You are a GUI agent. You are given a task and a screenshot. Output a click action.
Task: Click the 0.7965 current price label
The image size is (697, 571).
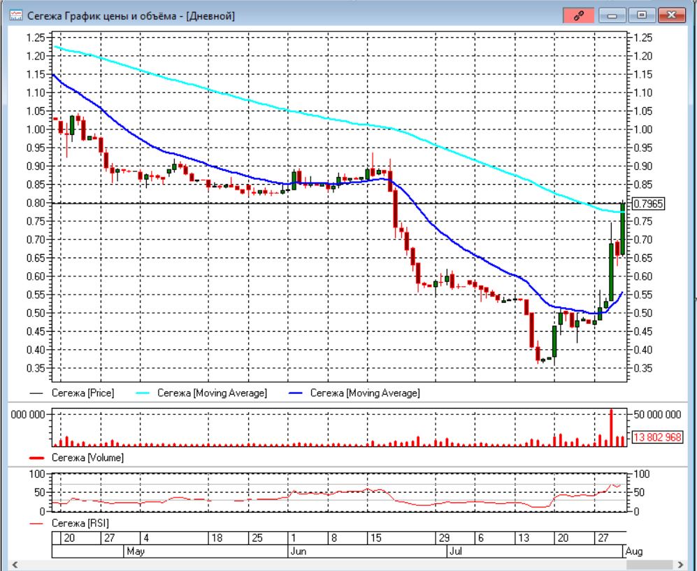pos(648,204)
